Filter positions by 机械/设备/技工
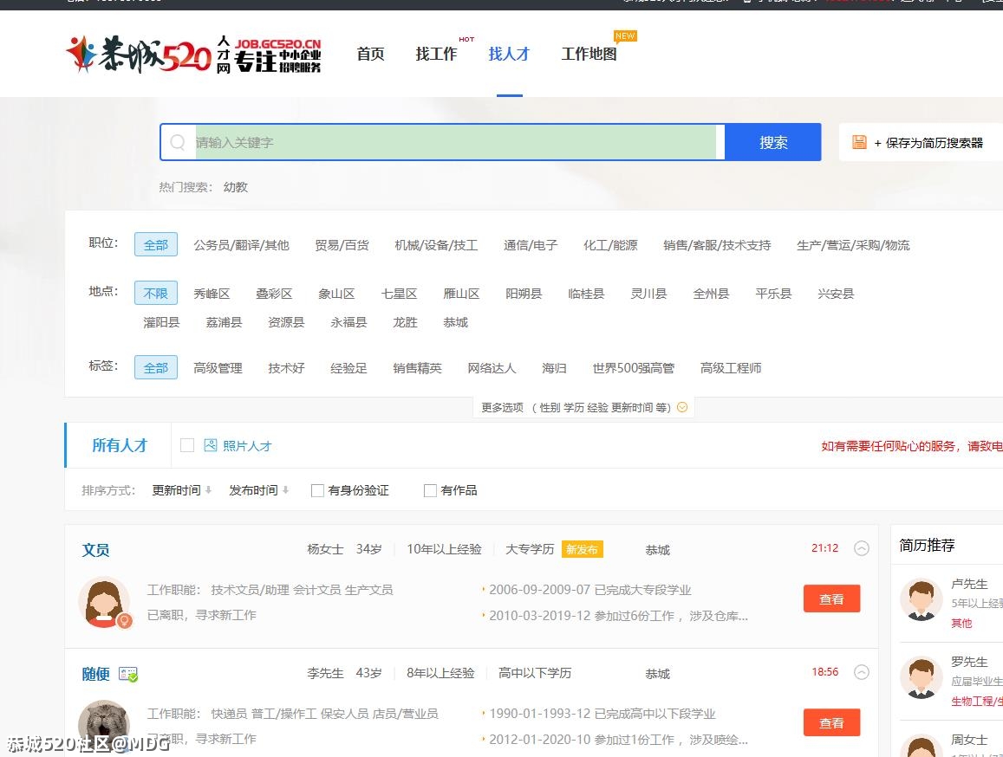The width and height of the screenshot is (1003, 757). (x=436, y=245)
